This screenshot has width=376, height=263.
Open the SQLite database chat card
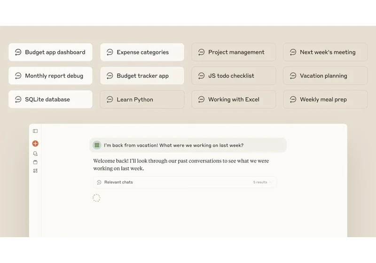[50, 100]
